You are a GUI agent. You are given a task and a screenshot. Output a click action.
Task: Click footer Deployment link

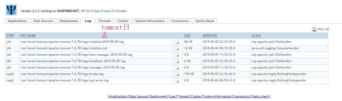[158, 96]
